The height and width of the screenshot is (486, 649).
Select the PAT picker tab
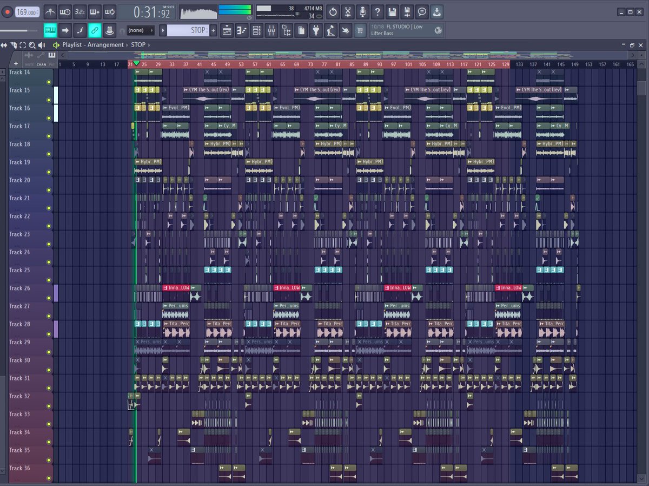tap(52, 64)
